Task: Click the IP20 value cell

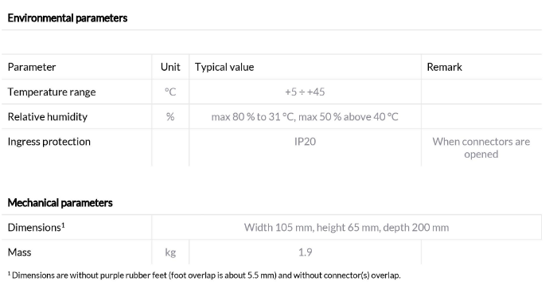Action: [305, 142]
